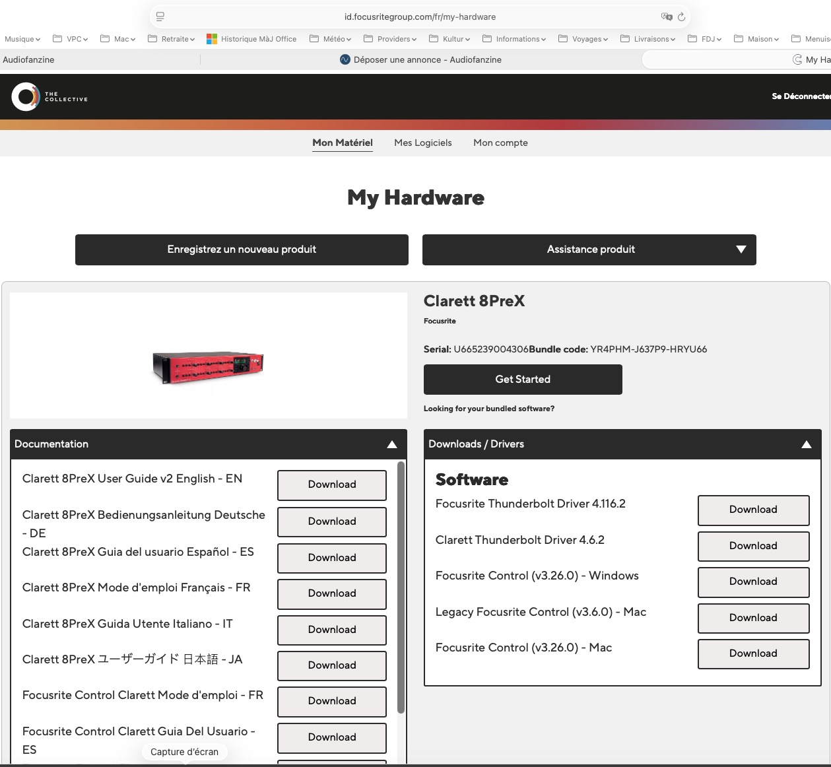Click the bundle code YR4PHM-J637P9-HRYU66
831x767 pixels.
coord(649,349)
